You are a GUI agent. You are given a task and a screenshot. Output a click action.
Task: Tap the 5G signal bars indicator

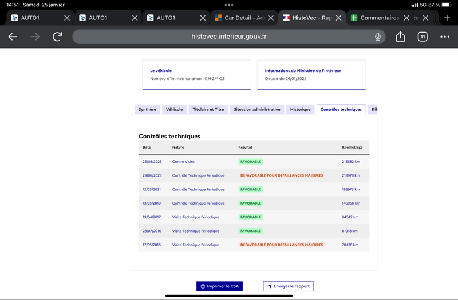click(414, 5)
